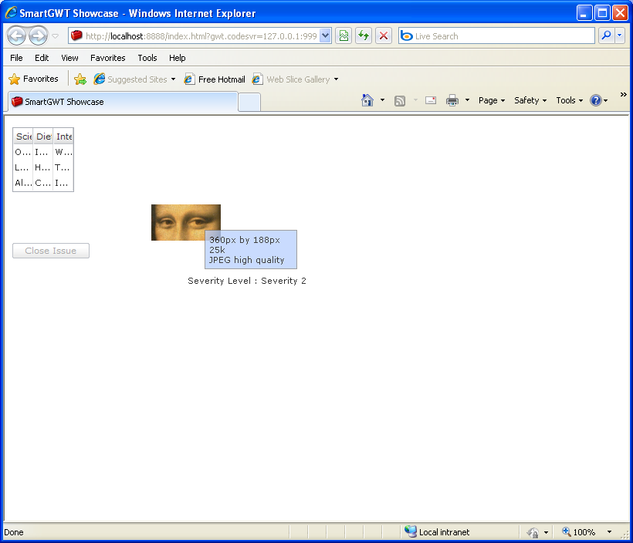Image resolution: width=633 pixels, height=543 pixels.
Task: Expand the Print options dropdown arrow
Action: point(467,100)
